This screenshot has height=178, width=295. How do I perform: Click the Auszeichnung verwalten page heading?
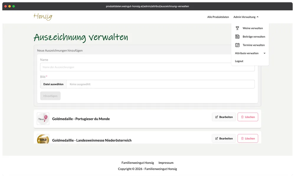tap(81, 37)
